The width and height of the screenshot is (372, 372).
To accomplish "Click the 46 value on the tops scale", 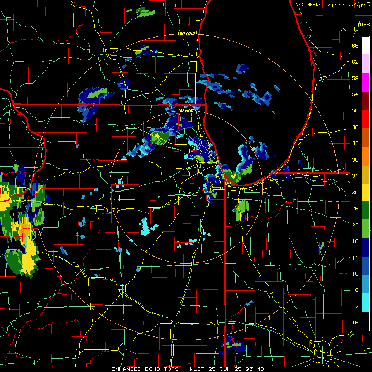I will pyautogui.click(x=355, y=127).
